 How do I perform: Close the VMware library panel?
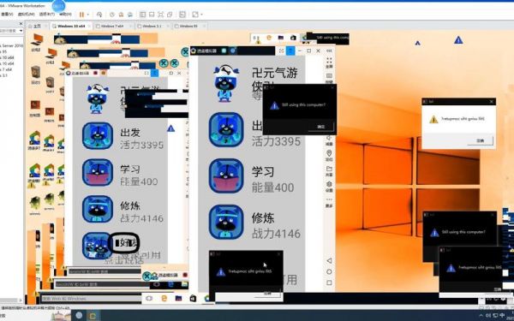point(21,24)
